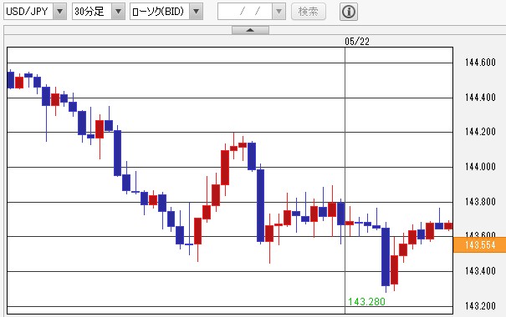Click the date input field
The width and height of the screenshot is (506, 317).
[245, 12]
